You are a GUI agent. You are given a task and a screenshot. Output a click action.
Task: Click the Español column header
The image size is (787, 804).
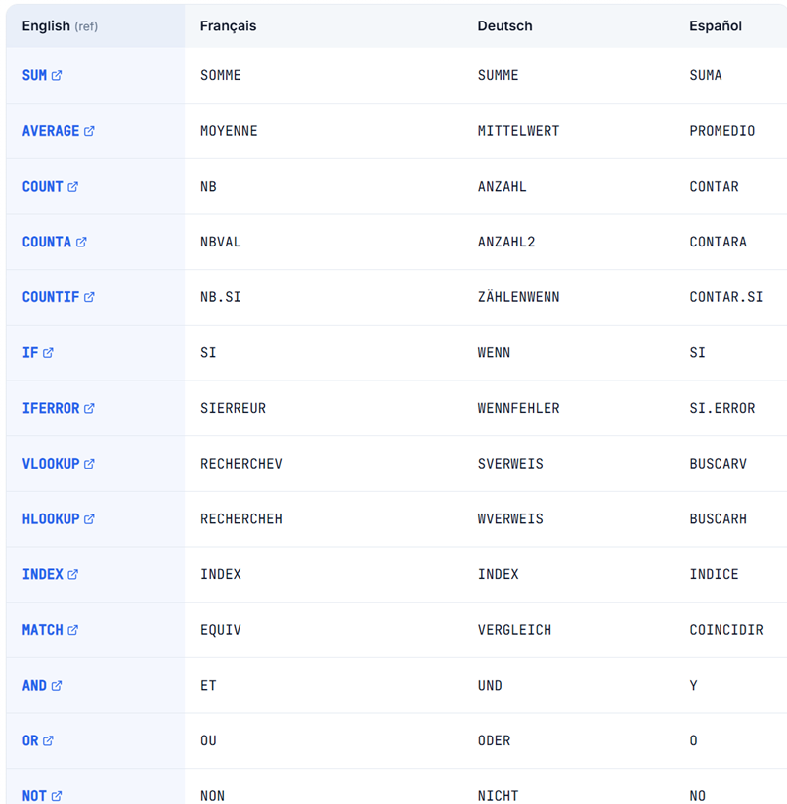(x=730, y=26)
